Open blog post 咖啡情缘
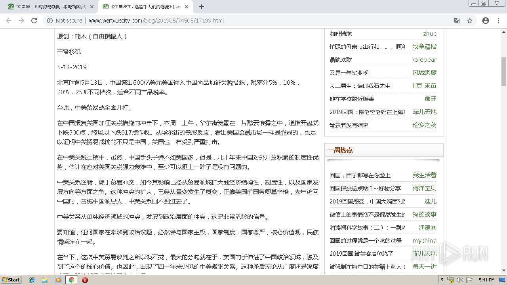This screenshot has width=507, height=285. tap(341, 34)
